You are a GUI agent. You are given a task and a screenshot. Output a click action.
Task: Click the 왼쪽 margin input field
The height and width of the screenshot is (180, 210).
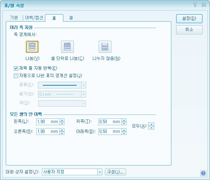click(47, 122)
